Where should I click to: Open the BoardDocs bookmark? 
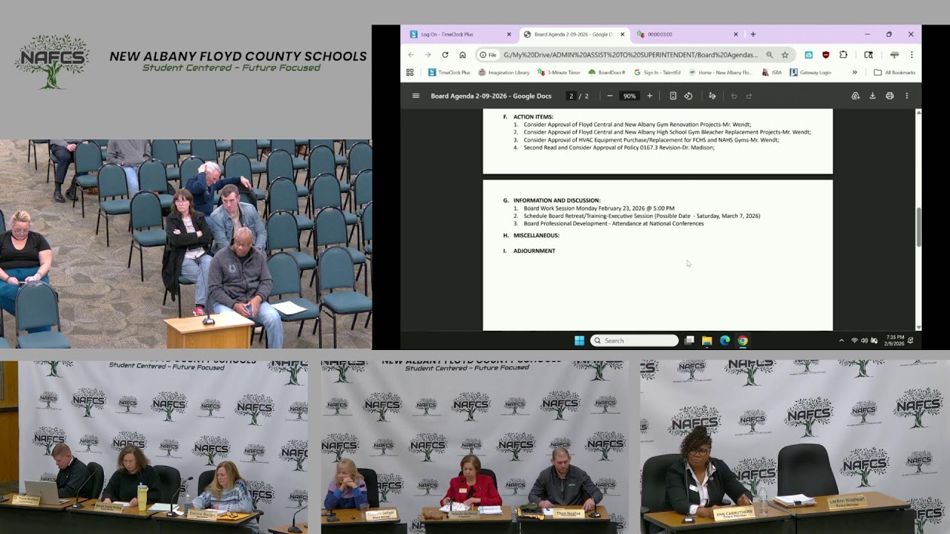(x=606, y=73)
